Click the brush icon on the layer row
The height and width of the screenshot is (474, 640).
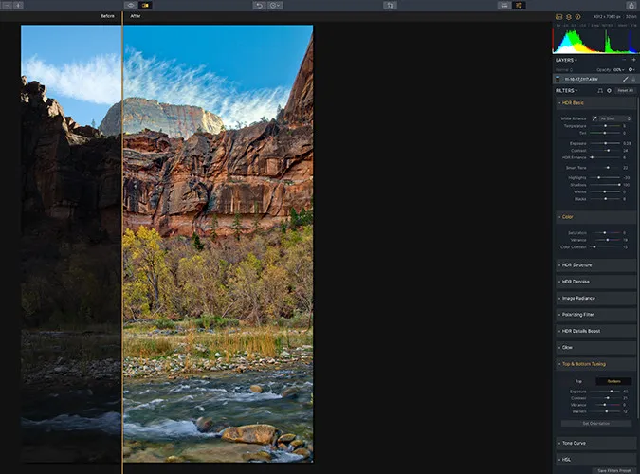[x=626, y=79]
